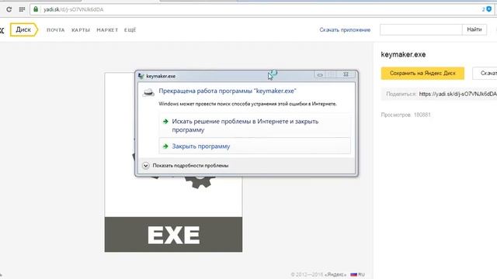
Task: Open Карты menu item
Action: (81, 30)
